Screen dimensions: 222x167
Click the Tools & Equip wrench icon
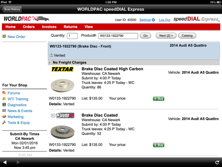[4, 122]
